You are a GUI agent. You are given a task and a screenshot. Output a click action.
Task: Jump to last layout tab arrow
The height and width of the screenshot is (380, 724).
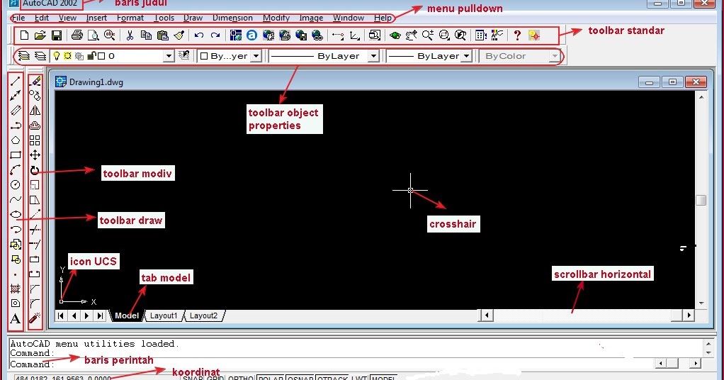pyautogui.click(x=100, y=315)
